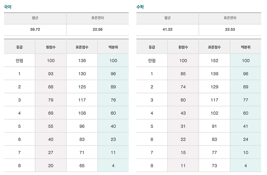This screenshot has height=175, width=267.
Task: Select 수학 grade 1 raw score 85
Action: click(183, 74)
